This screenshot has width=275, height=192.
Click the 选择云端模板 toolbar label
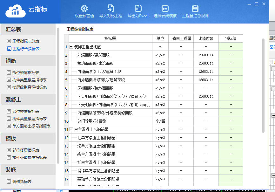point(165,16)
